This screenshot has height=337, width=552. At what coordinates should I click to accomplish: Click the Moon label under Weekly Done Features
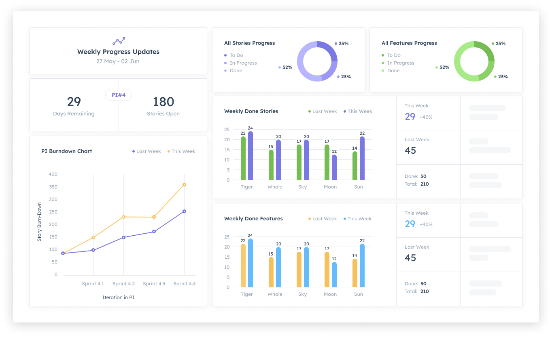[330, 294]
